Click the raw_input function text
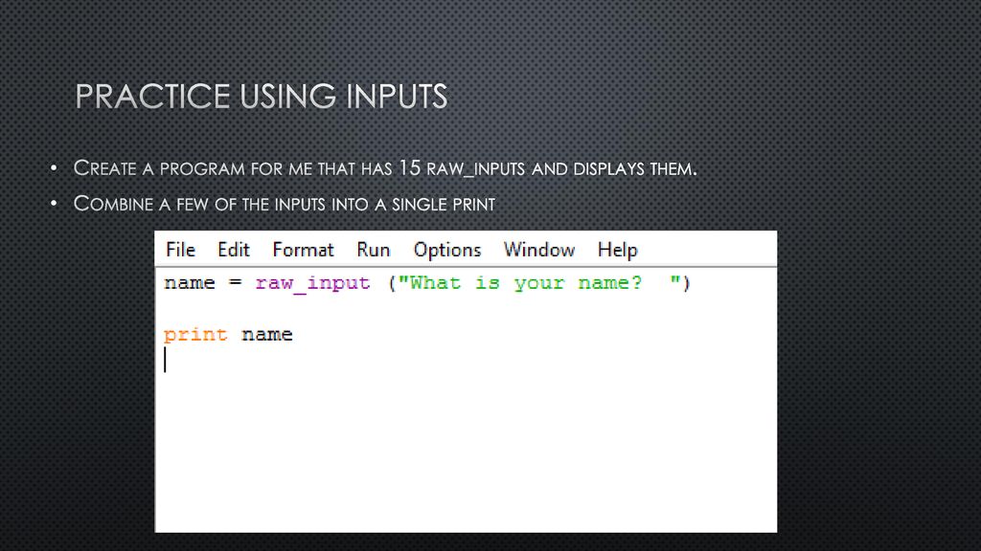Screen dimensions: 981x551 [312, 283]
